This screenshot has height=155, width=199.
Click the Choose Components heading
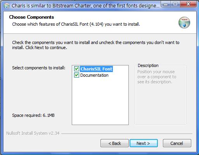pos(31,17)
